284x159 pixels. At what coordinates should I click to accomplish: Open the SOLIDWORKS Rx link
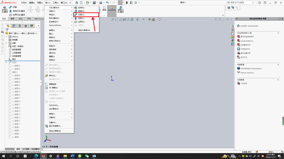tap(247, 41)
